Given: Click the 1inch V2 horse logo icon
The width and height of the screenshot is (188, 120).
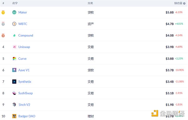Looking at the screenshot, I should [x=14, y=105].
